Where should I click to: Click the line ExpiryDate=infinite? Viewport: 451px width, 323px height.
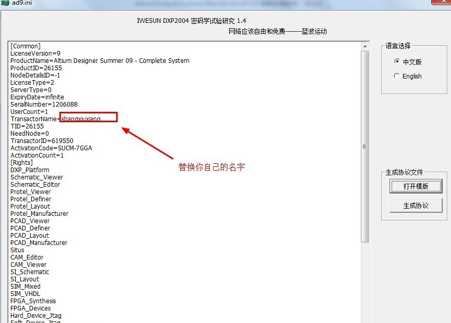point(37,97)
